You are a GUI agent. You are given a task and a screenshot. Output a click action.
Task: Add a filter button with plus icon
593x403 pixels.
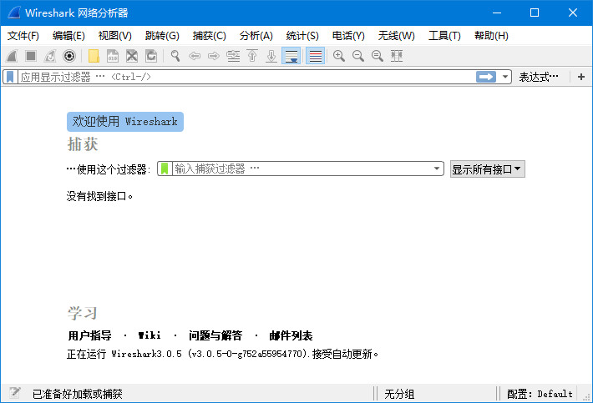click(581, 77)
